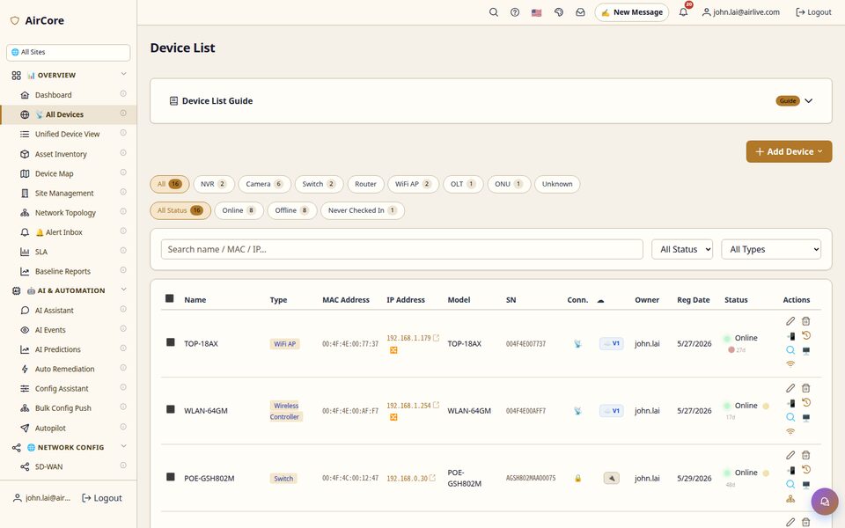Open history for the POE-GSH802M device
The width and height of the screenshot is (845, 528).
(806, 470)
